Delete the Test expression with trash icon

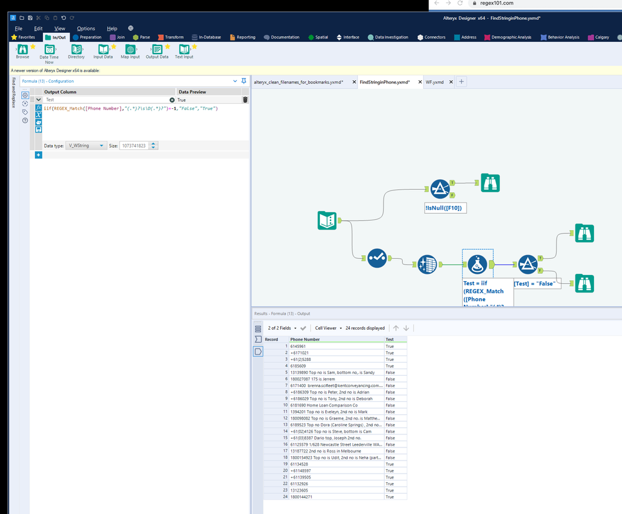coord(245,100)
